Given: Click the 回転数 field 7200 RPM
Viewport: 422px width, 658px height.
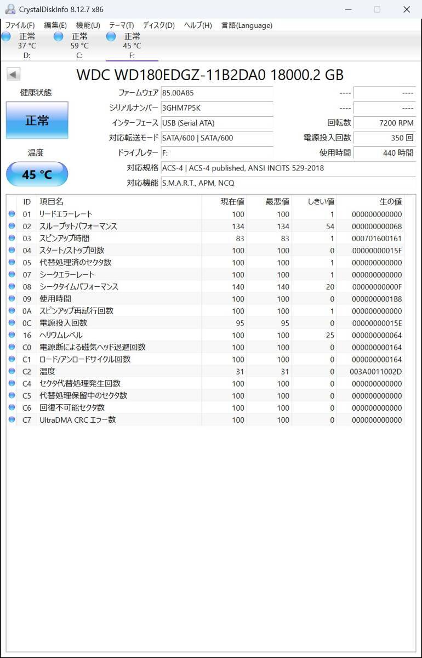Looking at the screenshot, I should 385,123.
